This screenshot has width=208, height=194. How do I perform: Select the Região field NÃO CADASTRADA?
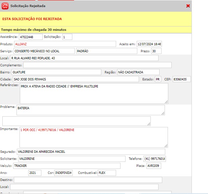tap(138, 72)
